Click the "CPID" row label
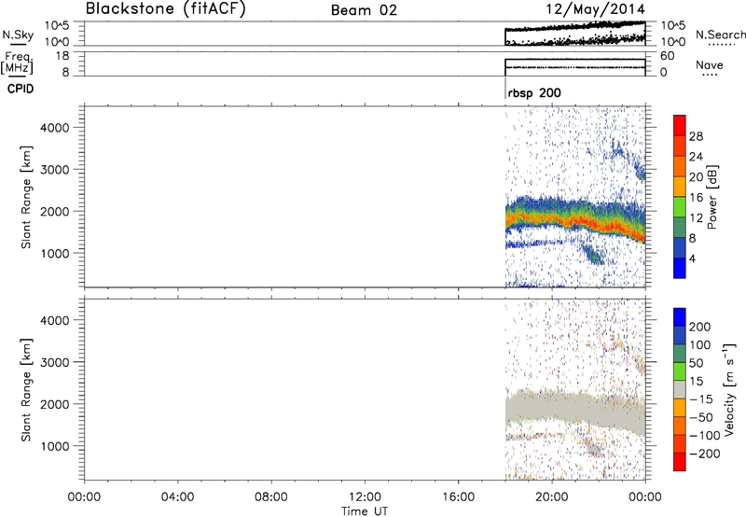The image size is (746, 517). (21, 89)
